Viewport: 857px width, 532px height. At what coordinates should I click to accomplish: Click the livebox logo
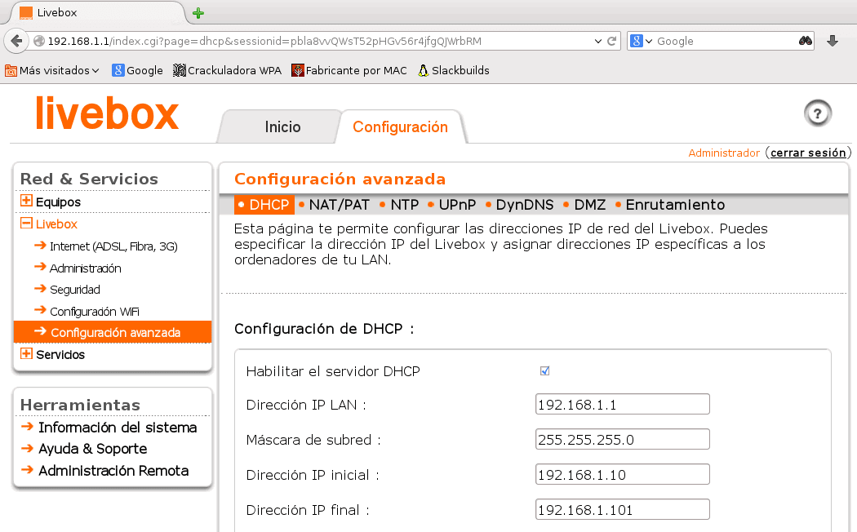(x=106, y=114)
